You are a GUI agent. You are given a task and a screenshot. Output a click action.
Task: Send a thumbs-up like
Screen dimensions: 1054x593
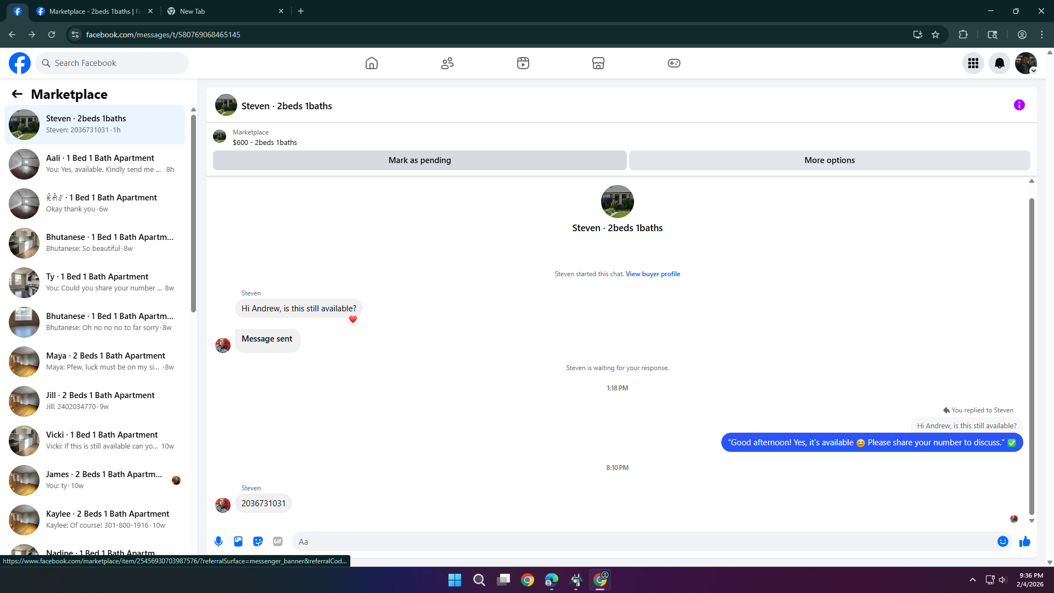(x=1024, y=542)
